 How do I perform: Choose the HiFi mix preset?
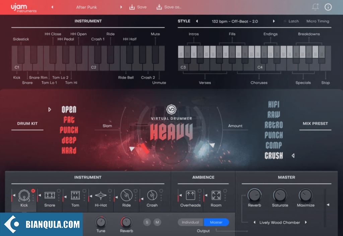pos(274,104)
